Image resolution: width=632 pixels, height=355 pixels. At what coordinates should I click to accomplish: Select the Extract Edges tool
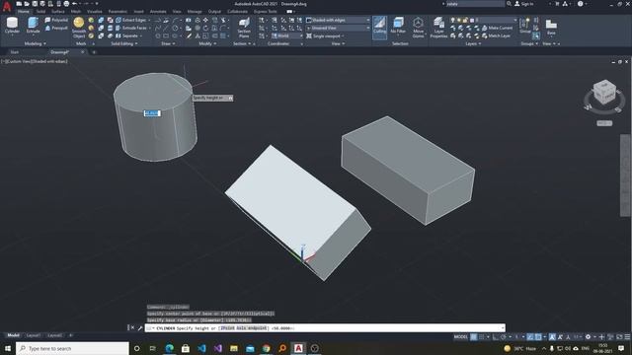click(130, 20)
